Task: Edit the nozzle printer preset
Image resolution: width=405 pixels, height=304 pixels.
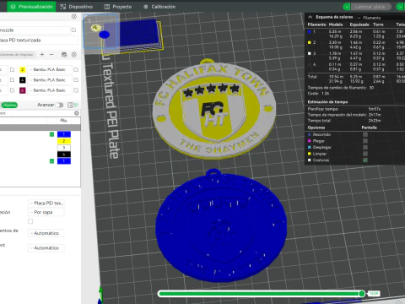Action: pos(73,30)
